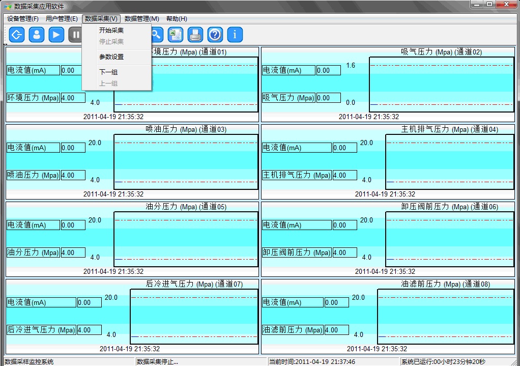Click the 后冷进气压力 (Mpa) (通道07) title
The image size is (520, 366).
[x=194, y=284]
